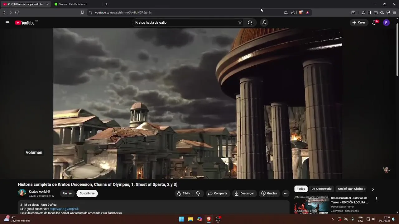This screenshot has height=224, width=399.
Task: Dislike the video with thumbs down
Action: 198,194
